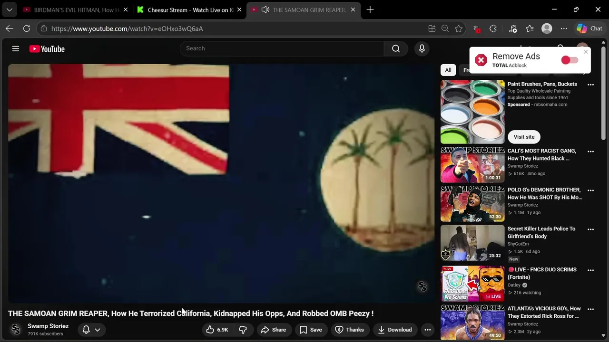Open ATLANTA's VICIOUS GD's thumbnail
Image resolution: width=609 pixels, height=342 pixels.
point(472,322)
